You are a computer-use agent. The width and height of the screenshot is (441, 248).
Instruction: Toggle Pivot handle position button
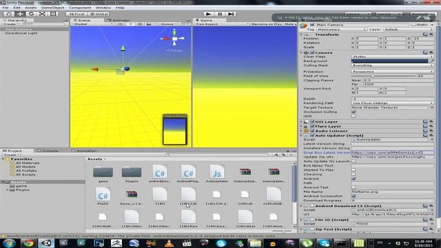click(x=76, y=14)
